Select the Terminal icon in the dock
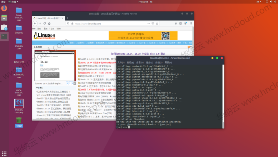The image size is (278, 157). [4, 37]
